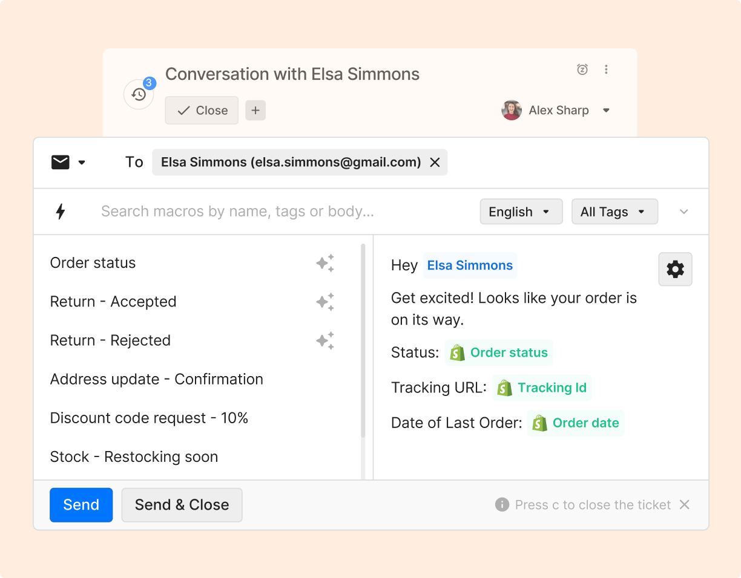Click the macro search input field
The image size is (741, 578).
coord(236,212)
